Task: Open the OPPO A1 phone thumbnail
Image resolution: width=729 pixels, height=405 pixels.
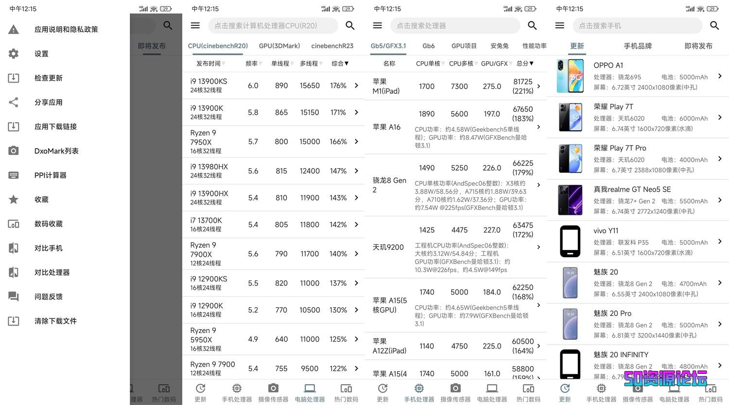Action: [x=570, y=76]
